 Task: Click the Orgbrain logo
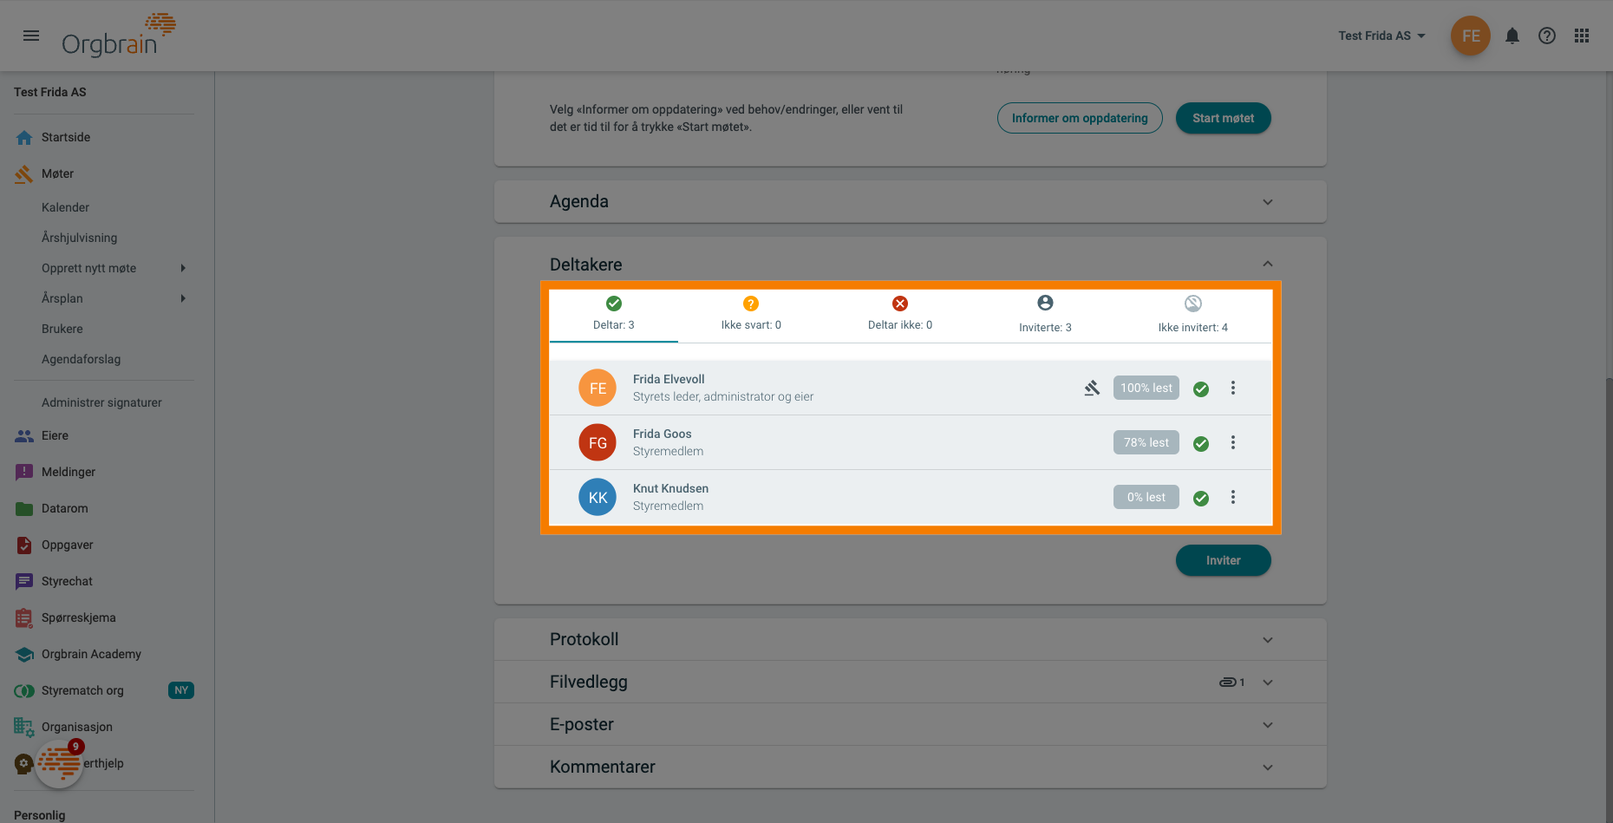coord(119,36)
